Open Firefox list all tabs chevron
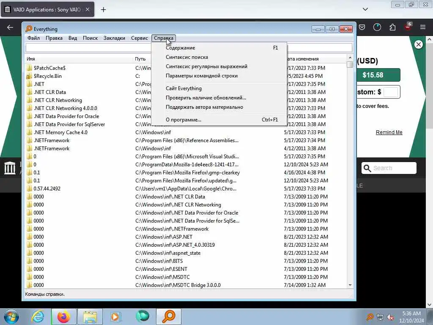This screenshot has width=433, height=325. tap(365, 9)
